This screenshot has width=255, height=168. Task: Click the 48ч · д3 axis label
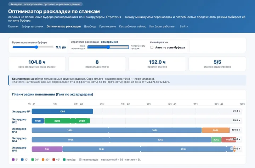[125, 104]
